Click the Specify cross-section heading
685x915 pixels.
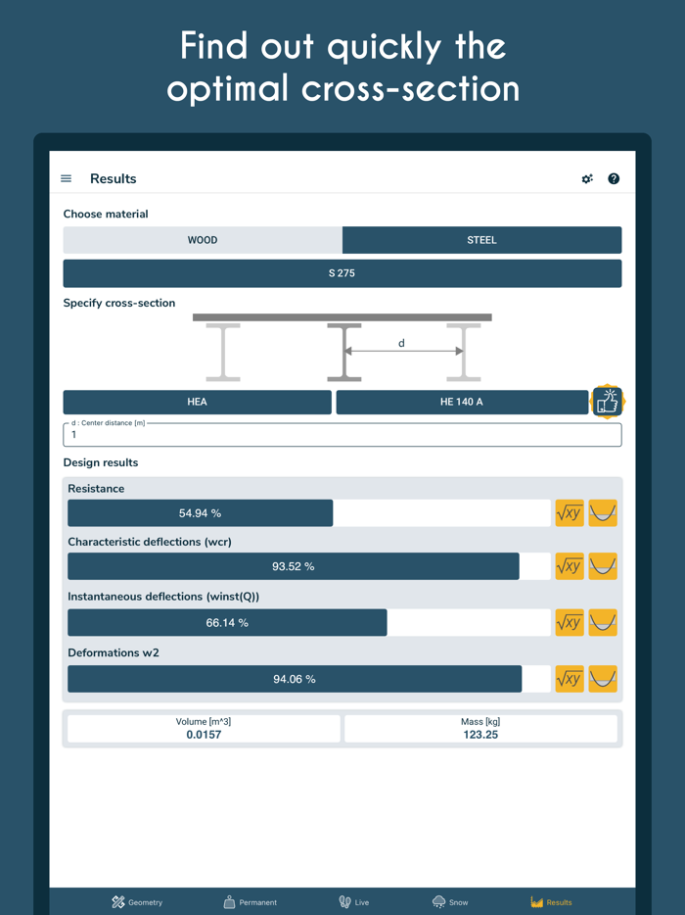119,303
